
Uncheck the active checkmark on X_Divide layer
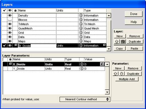tap(4, 46)
